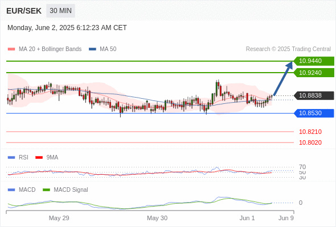This screenshot has height=227, width=336.
Task: Click the Jun 1 date axis label
Action: click(x=247, y=218)
